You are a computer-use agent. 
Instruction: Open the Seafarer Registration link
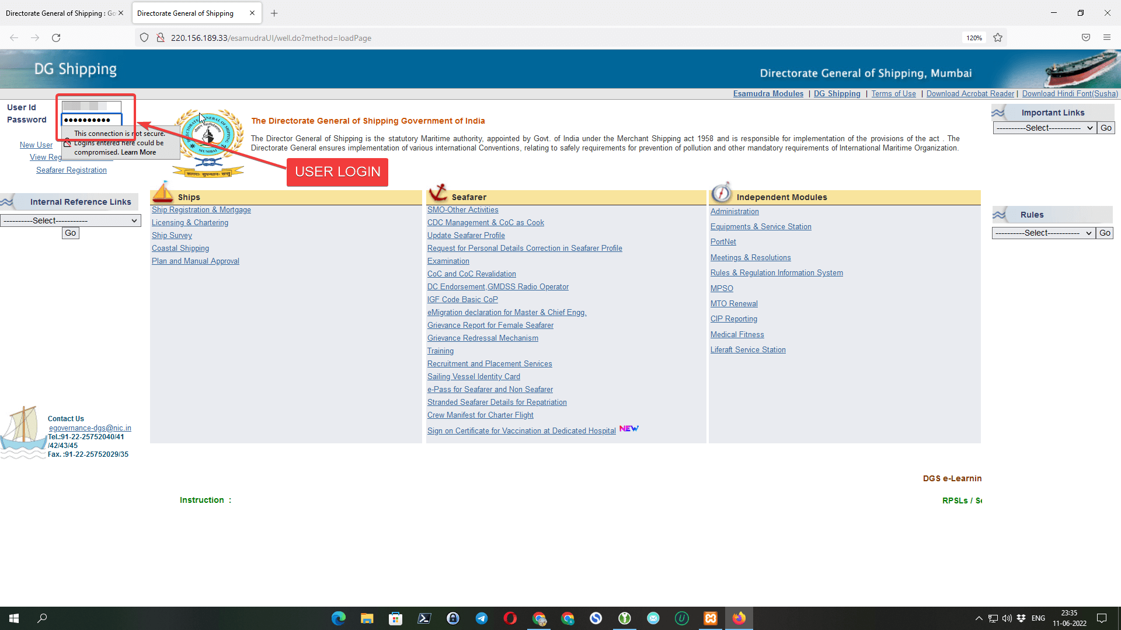pyautogui.click(x=71, y=170)
